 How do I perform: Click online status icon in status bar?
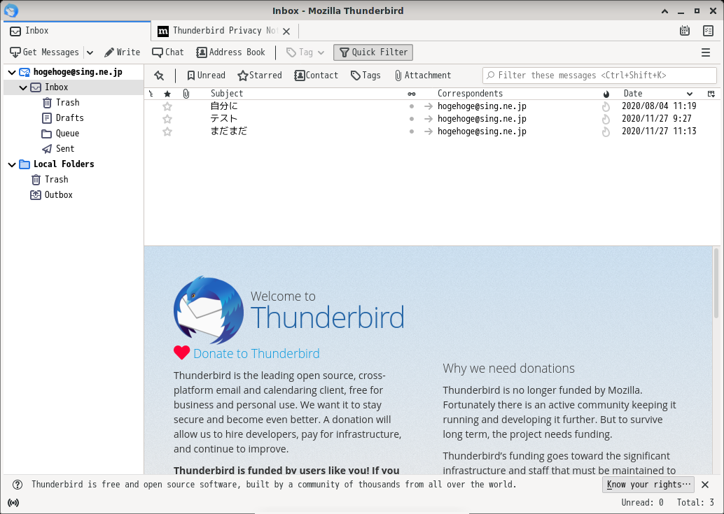pos(13,503)
